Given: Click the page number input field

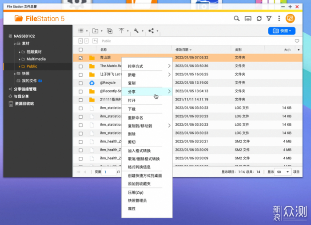Looking at the screenshot, I should (109, 172).
